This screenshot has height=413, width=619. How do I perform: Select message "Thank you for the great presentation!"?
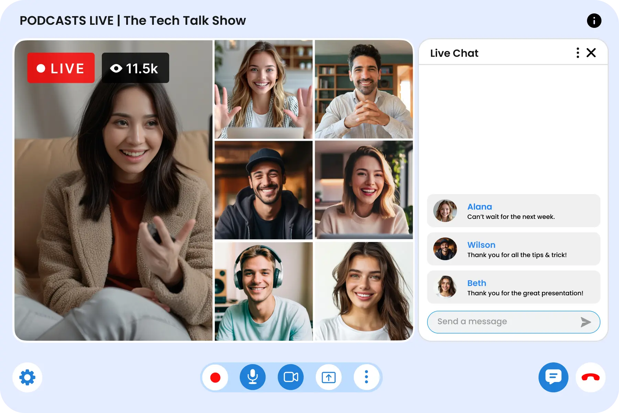pyautogui.click(x=525, y=293)
